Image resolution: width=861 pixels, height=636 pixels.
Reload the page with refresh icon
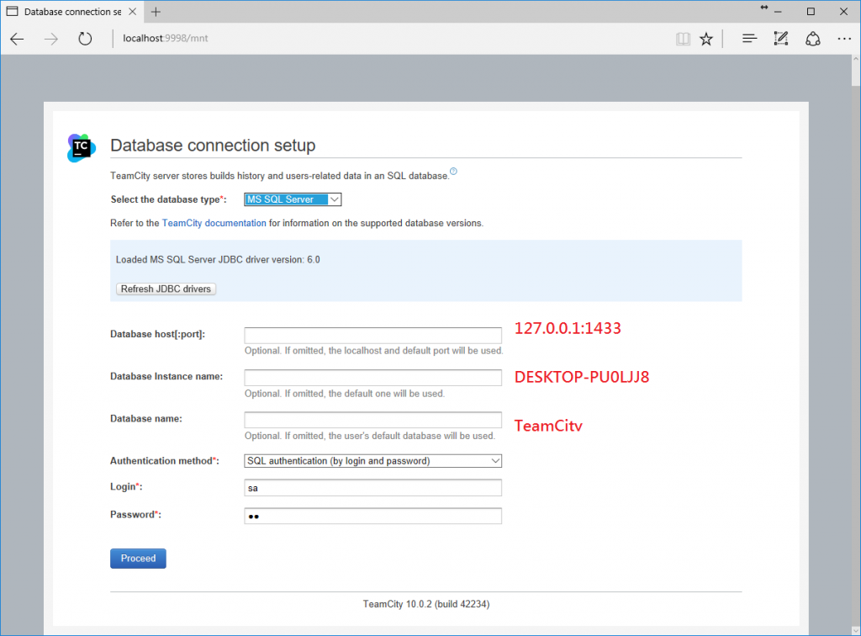[x=85, y=39]
